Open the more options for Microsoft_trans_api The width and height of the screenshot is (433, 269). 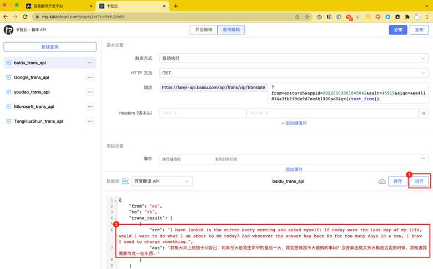click(x=90, y=107)
